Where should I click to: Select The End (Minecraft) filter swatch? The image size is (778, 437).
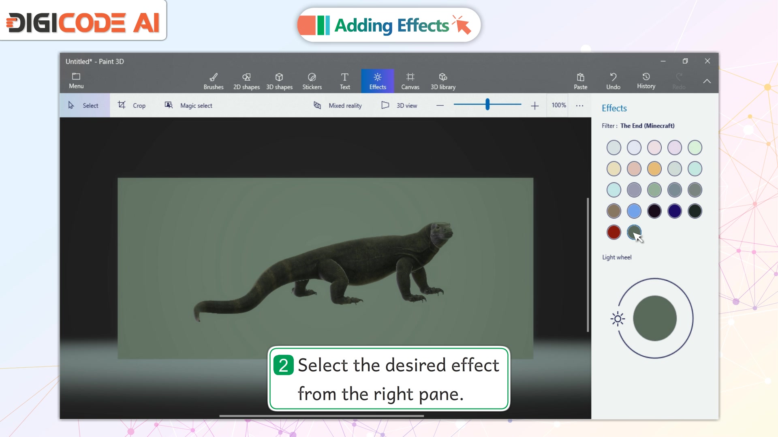click(x=634, y=232)
